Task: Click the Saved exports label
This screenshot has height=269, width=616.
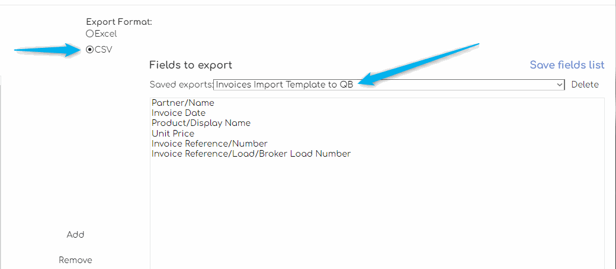Action: pos(181,85)
